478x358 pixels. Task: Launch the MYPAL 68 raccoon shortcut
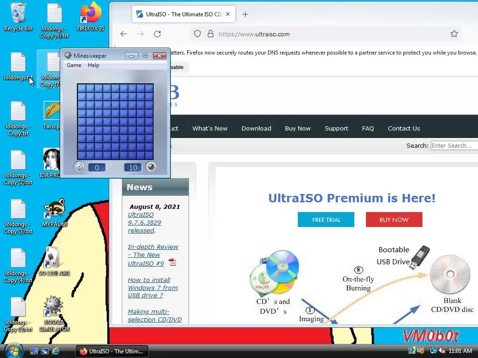click(55, 213)
